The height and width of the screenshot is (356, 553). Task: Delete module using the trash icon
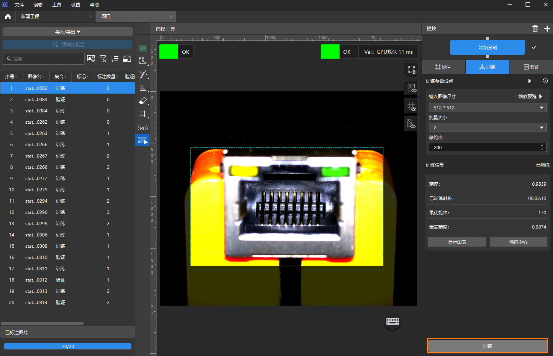point(535,29)
